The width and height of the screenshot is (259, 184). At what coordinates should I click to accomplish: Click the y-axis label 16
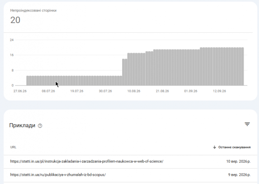11,55
